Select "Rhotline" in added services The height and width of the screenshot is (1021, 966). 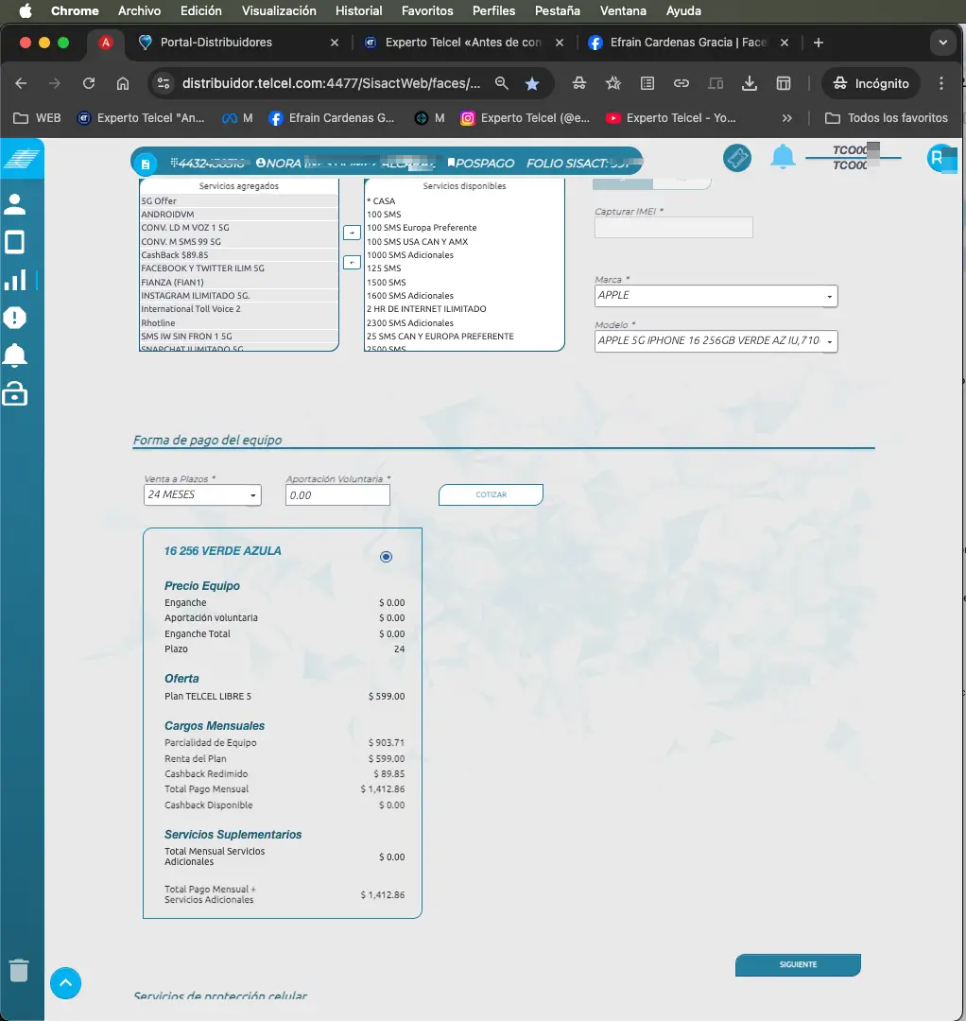[239, 323]
